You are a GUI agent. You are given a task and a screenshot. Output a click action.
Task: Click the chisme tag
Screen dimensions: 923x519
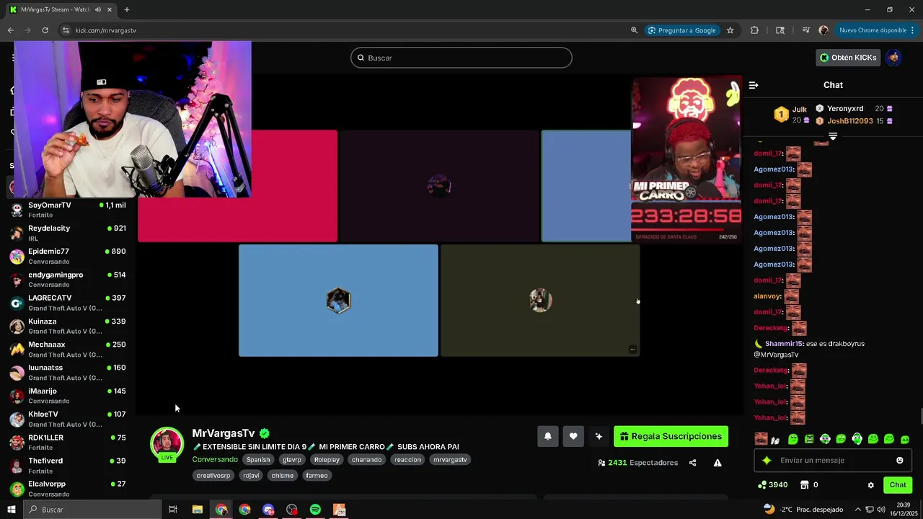pyautogui.click(x=283, y=476)
